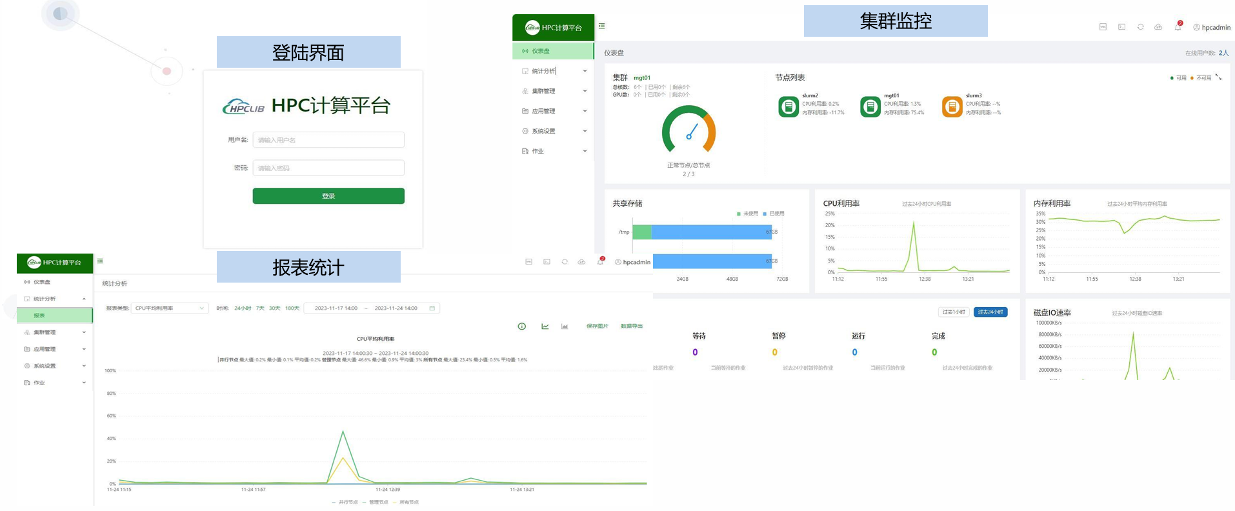Select the 报表 submenu item

(54, 316)
